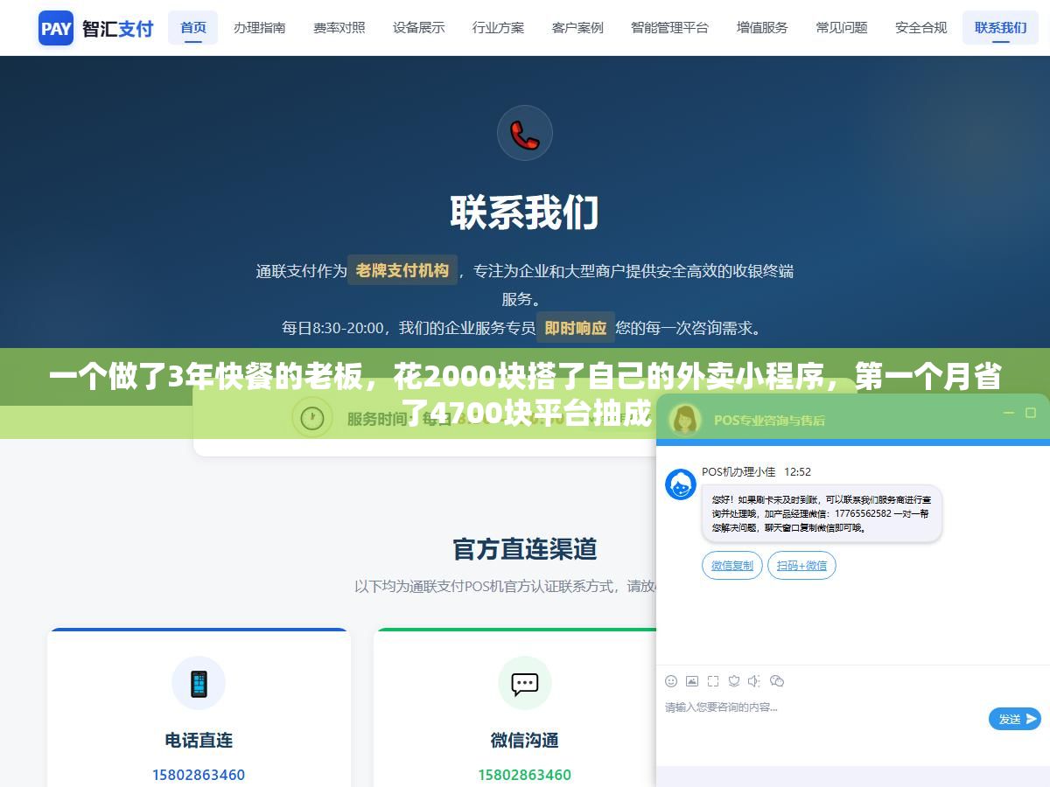The width and height of the screenshot is (1050, 787).
Task: Click the 官方直连渠道 heading
Action: (525, 549)
